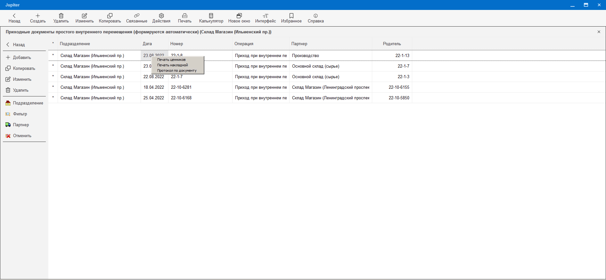
Task: Select Протокол по документу menu item
Action: pyautogui.click(x=178, y=70)
